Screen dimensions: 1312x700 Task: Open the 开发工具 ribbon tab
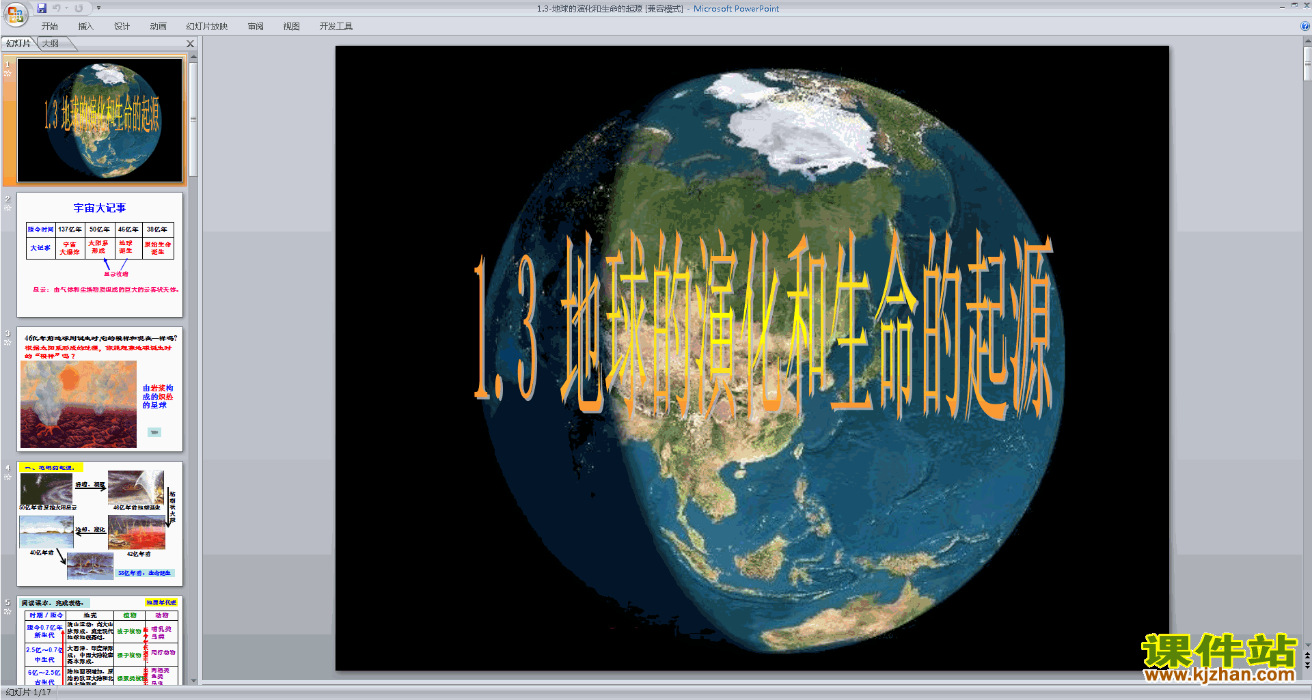click(336, 27)
